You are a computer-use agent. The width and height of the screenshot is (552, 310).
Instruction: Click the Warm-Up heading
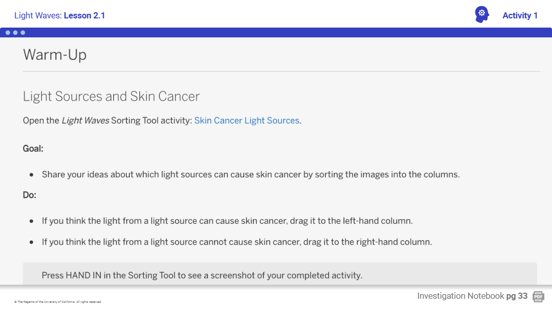click(x=55, y=55)
